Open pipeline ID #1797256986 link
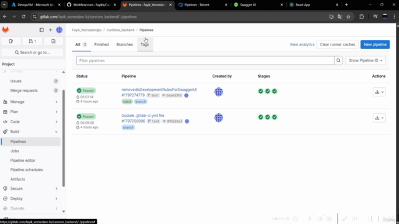 pyautogui.click(x=133, y=121)
